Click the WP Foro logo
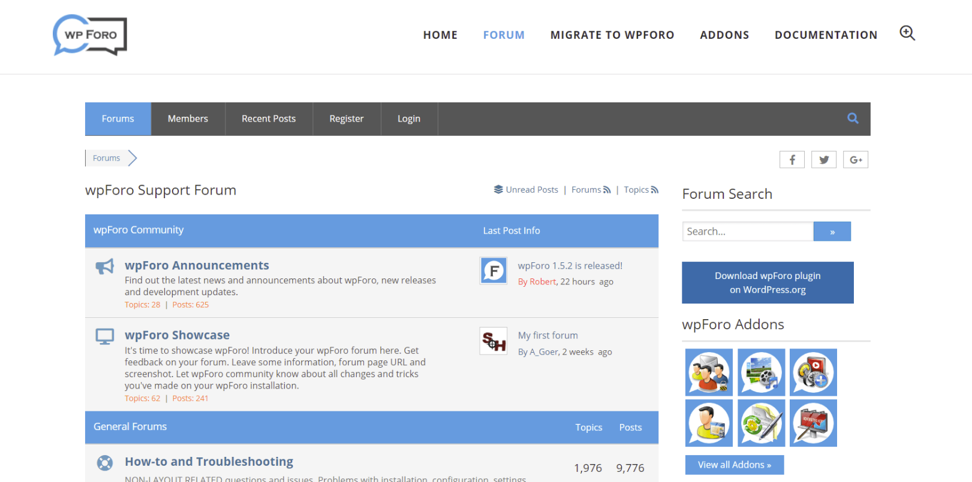Screen dimensions: 972x482 [90, 35]
